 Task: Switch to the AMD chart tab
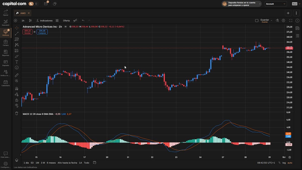pos(23,13)
